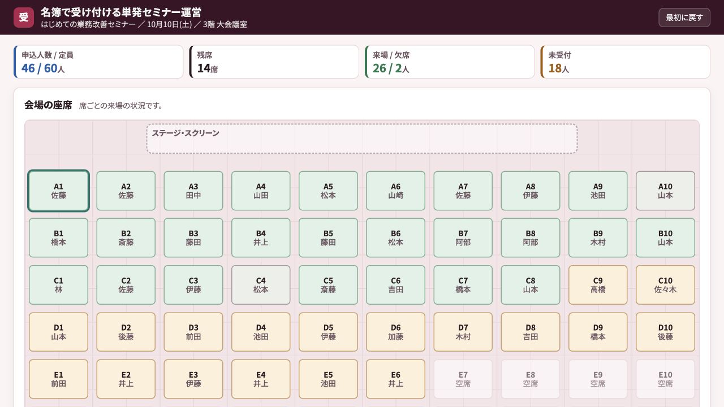The height and width of the screenshot is (407, 724).
Task: Click the text 席ごとの来場の状況です。
Action: click(121, 106)
